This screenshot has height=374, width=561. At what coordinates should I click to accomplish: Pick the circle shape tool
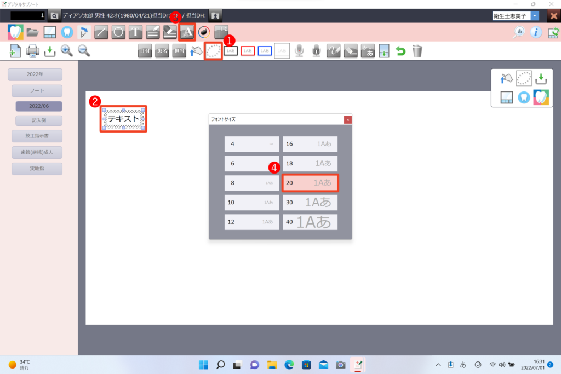[118, 32]
